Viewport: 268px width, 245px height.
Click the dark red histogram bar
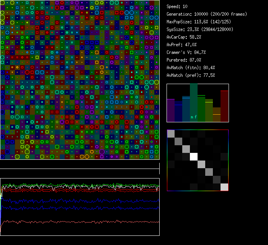224,106
